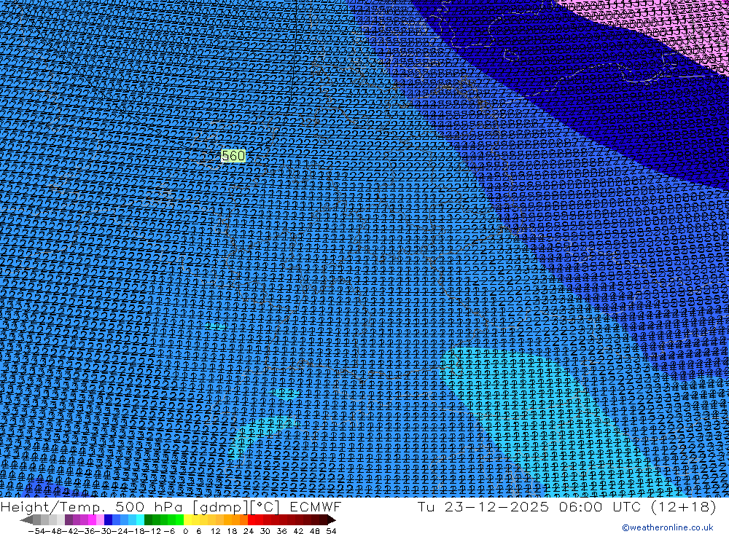Pick the yellow legend swatch above 0
729x534 pixels.
coord(187,520)
